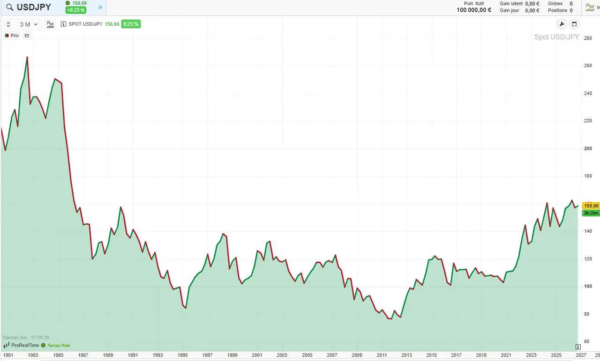
Task: Click the ProRealTime candlestick logo
Action: (7, 345)
